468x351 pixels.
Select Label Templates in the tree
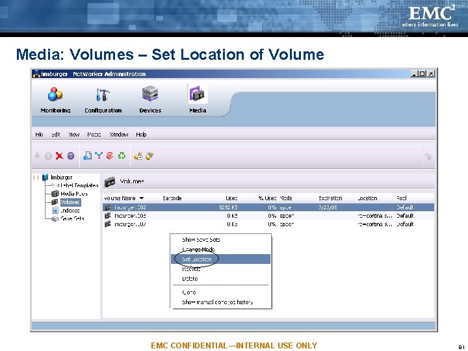[x=79, y=185]
